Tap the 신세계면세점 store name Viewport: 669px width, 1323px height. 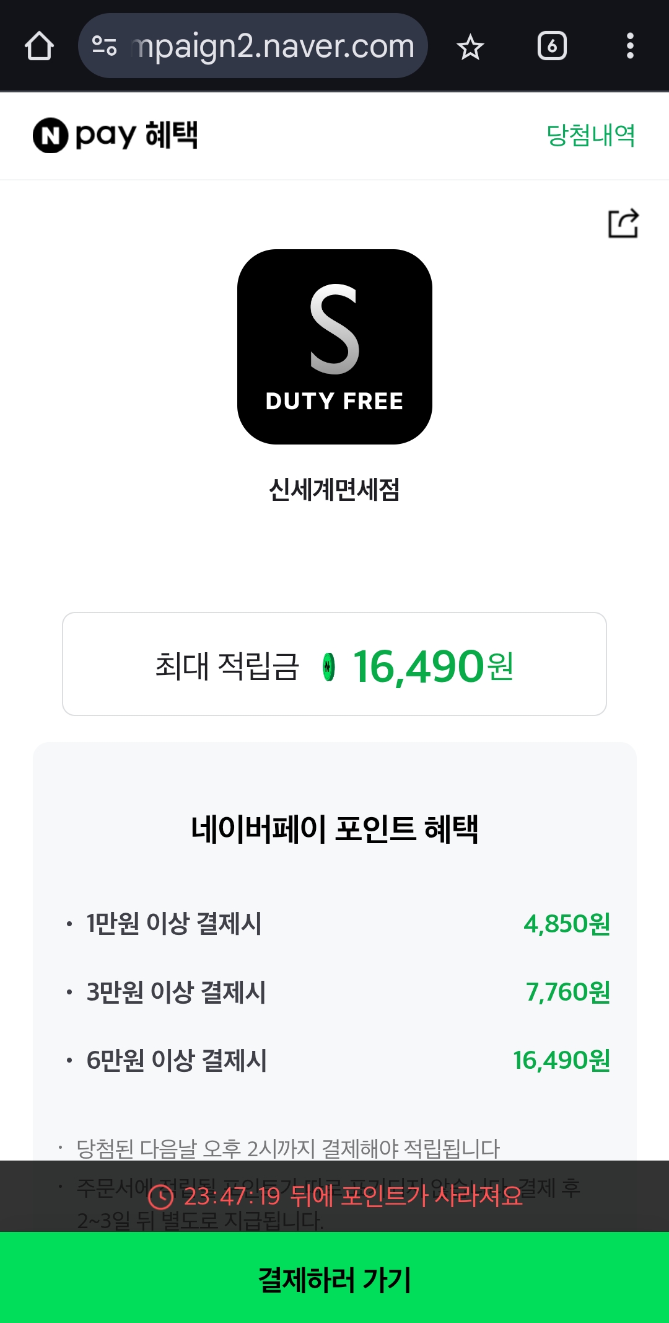click(x=334, y=490)
